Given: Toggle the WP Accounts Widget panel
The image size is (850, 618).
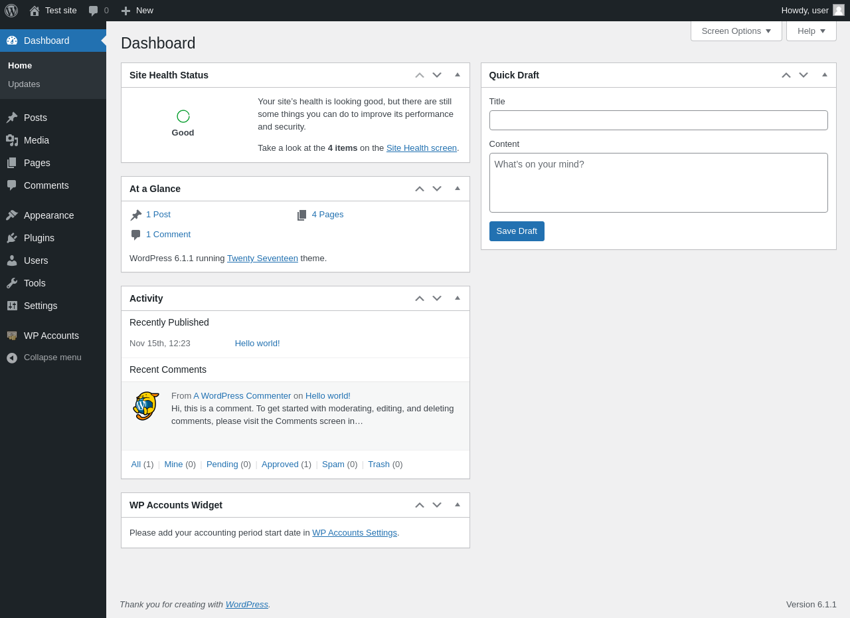Looking at the screenshot, I should point(458,505).
